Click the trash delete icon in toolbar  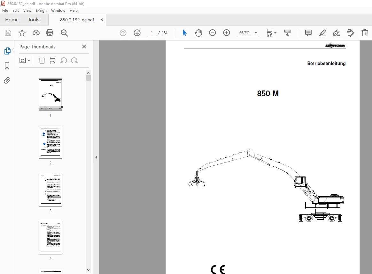pyautogui.click(x=365, y=33)
